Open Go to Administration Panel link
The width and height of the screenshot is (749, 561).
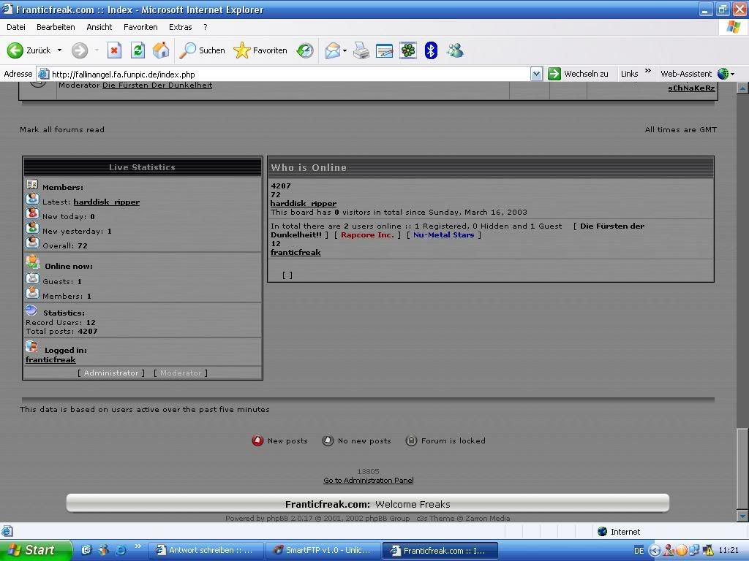(x=369, y=481)
